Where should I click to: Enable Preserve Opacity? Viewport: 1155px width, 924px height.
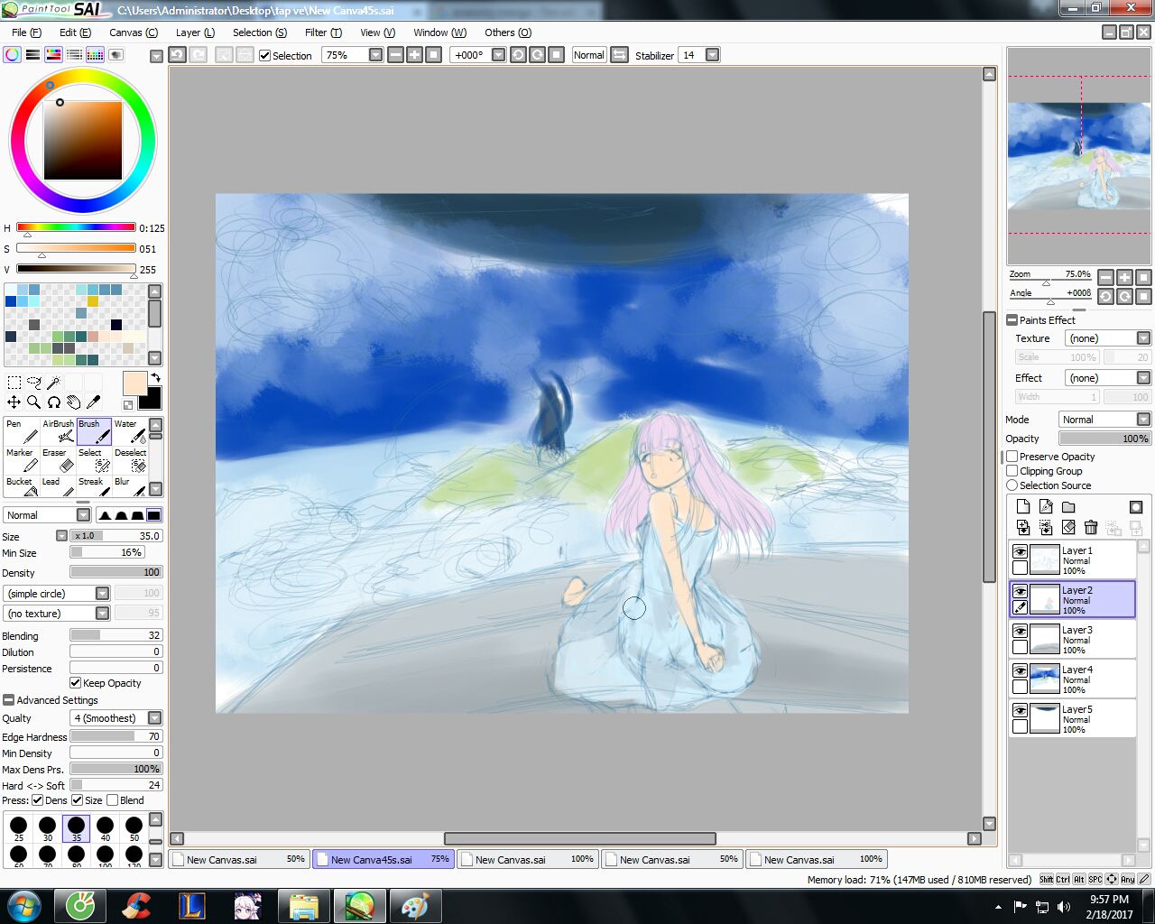pyautogui.click(x=1012, y=457)
